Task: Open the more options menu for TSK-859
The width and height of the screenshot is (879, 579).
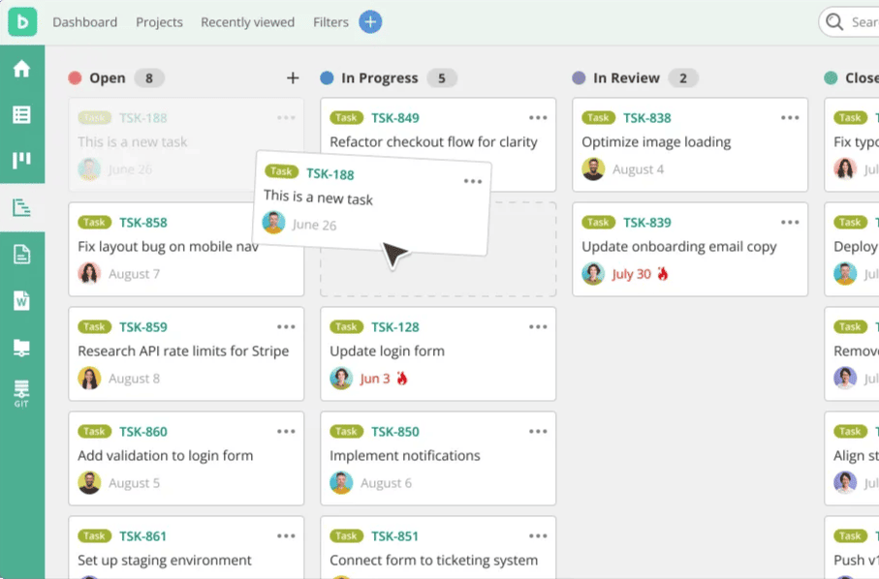Action: (x=286, y=327)
